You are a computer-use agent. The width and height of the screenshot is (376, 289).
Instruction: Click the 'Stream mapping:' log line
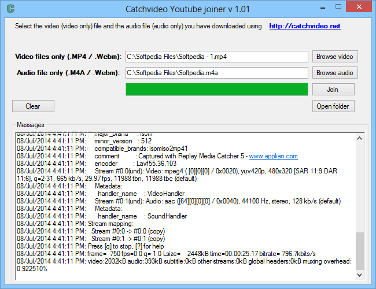pos(75,224)
